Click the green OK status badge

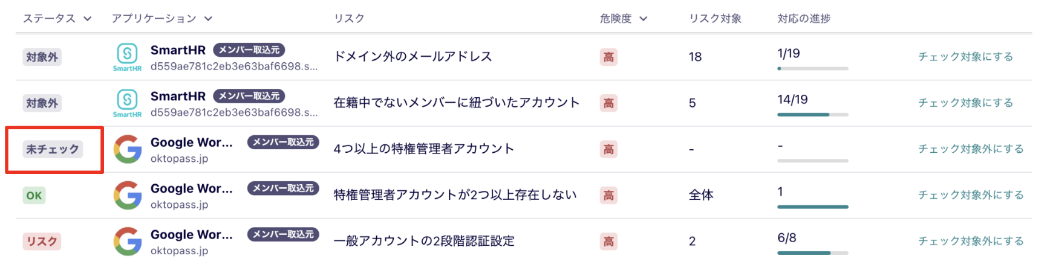coord(34,195)
